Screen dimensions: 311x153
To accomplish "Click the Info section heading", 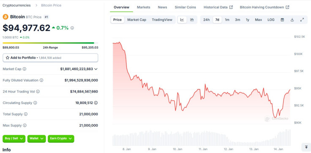I will pyautogui.click(x=6, y=150).
